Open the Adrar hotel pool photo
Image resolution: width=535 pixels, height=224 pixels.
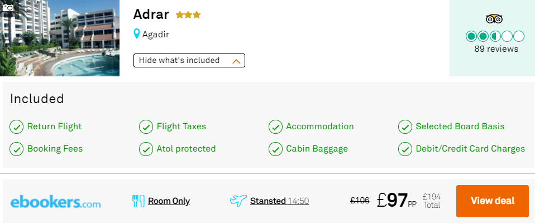point(60,38)
